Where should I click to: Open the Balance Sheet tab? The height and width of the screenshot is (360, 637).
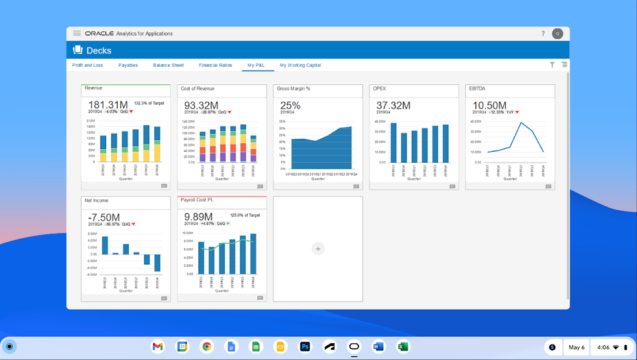(x=168, y=65)
